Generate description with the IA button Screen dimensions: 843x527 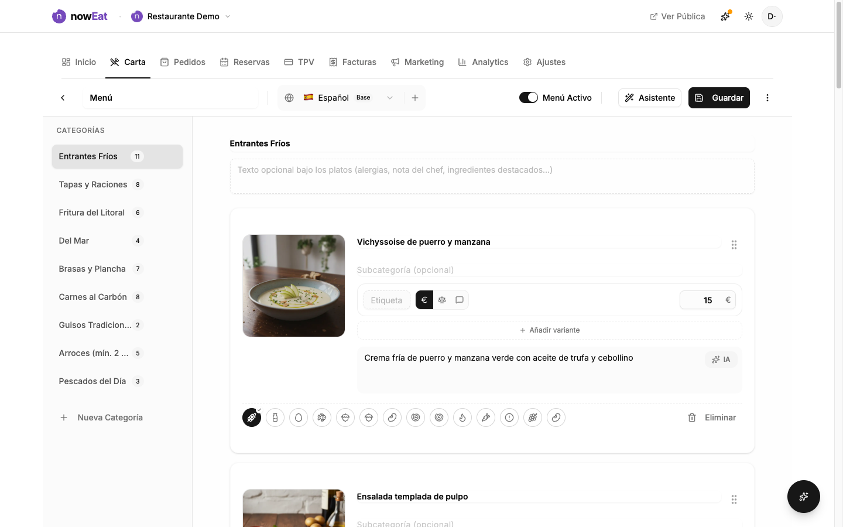(721, 360)
